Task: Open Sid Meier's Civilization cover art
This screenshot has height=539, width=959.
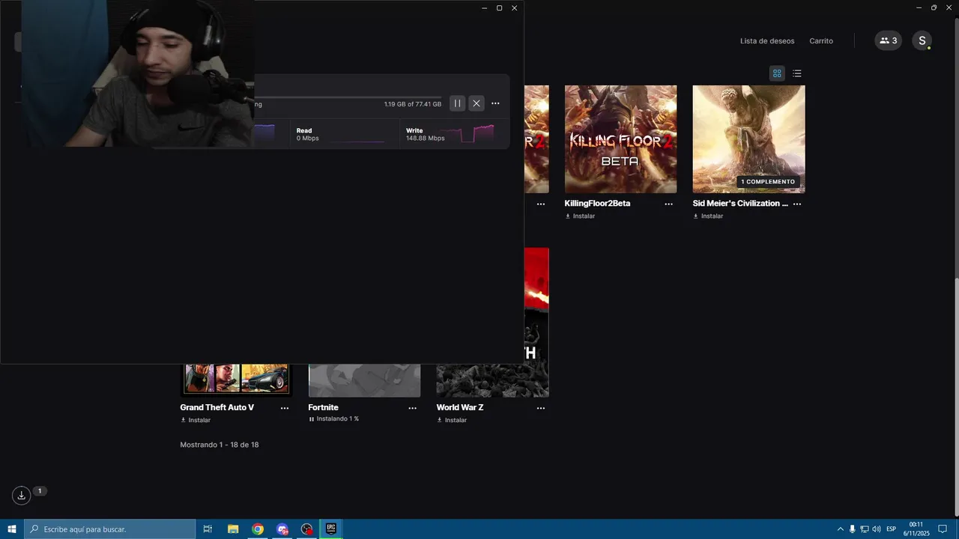Action: click(748, 139)
